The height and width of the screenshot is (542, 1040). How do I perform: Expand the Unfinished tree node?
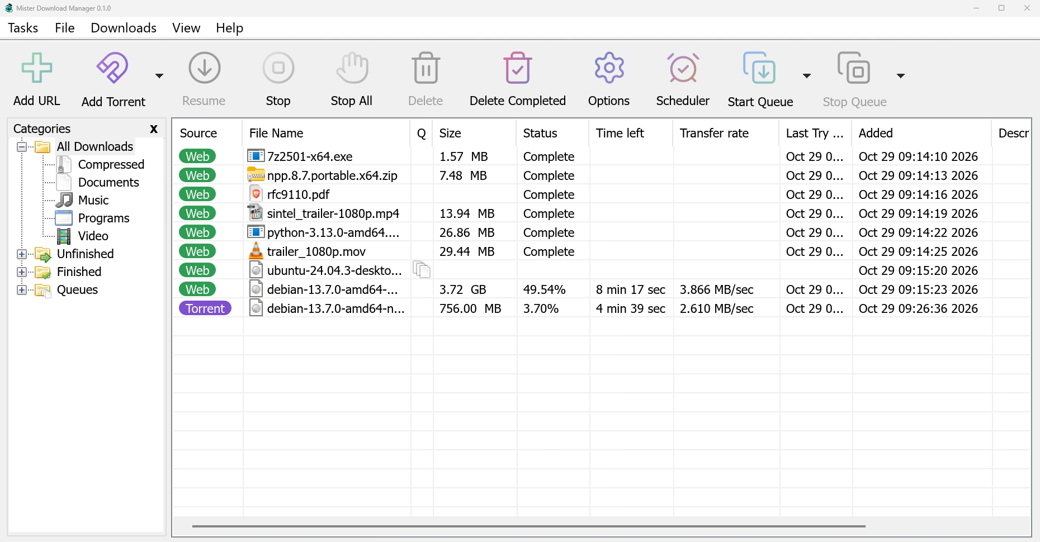click(x=22, y=254)
